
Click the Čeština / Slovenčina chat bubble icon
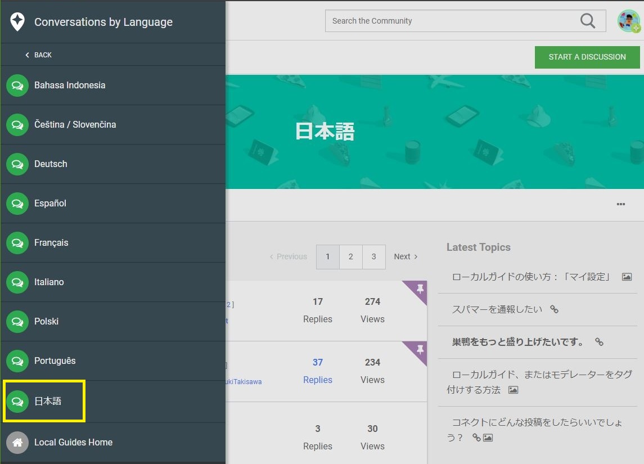pos(17,125)
